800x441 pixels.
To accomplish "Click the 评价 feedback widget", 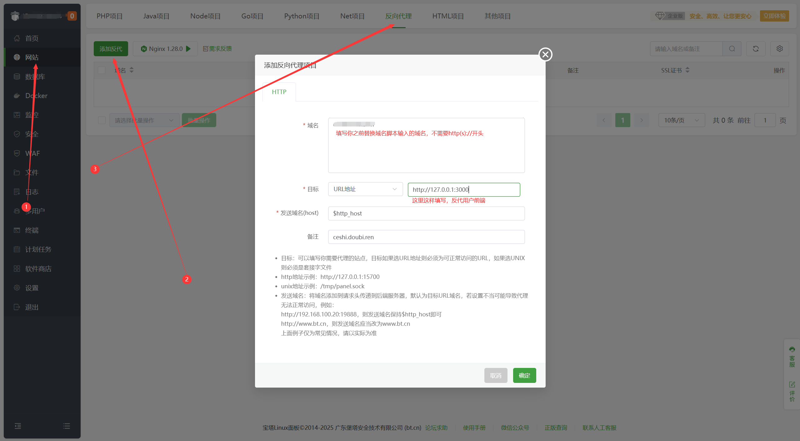I will [x=792, y=391].
